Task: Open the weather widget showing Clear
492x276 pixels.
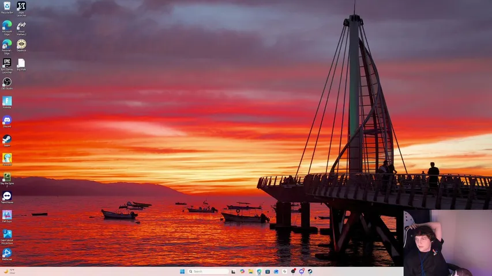Action: pos(9,271)
